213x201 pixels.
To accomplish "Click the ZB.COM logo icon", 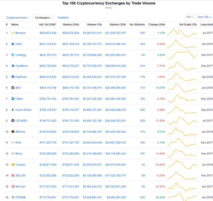I will pos(13,175).
